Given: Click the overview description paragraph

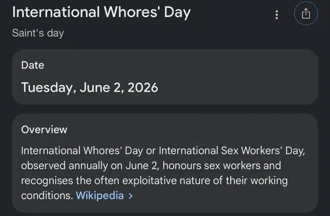Looking at the screenshot, I should pyautogui.click(x=163, y=173).
